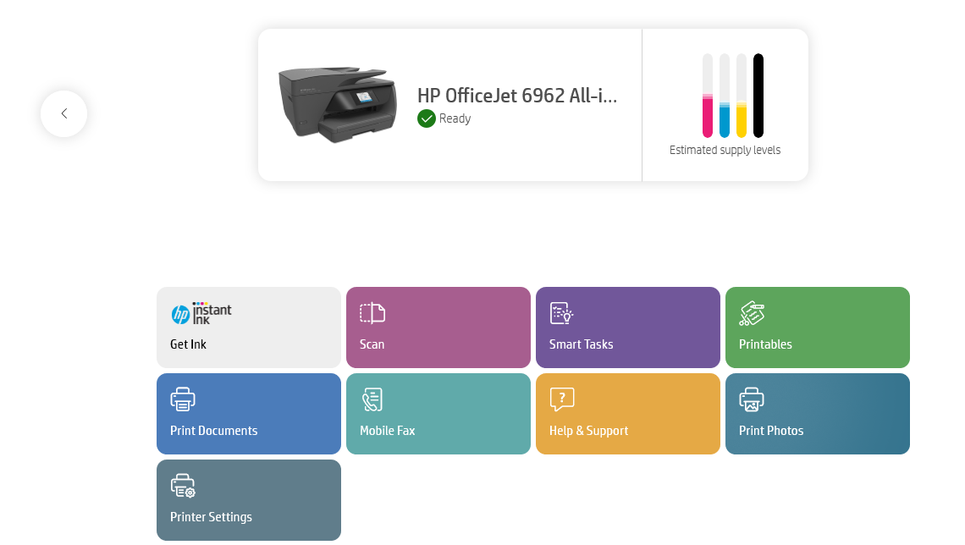Select the Mobile Fax icon
The width and height of the screenshot is (965, 545).
tap(371, 399)
